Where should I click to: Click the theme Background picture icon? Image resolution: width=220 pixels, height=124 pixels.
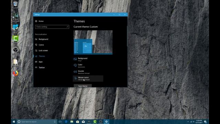(75, 59)
